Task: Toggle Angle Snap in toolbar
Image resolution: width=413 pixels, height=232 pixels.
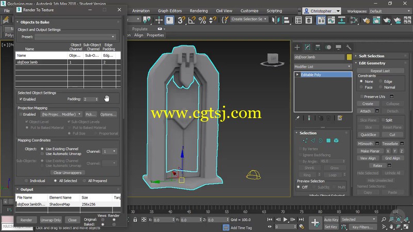Action: (x=192, y=20)
